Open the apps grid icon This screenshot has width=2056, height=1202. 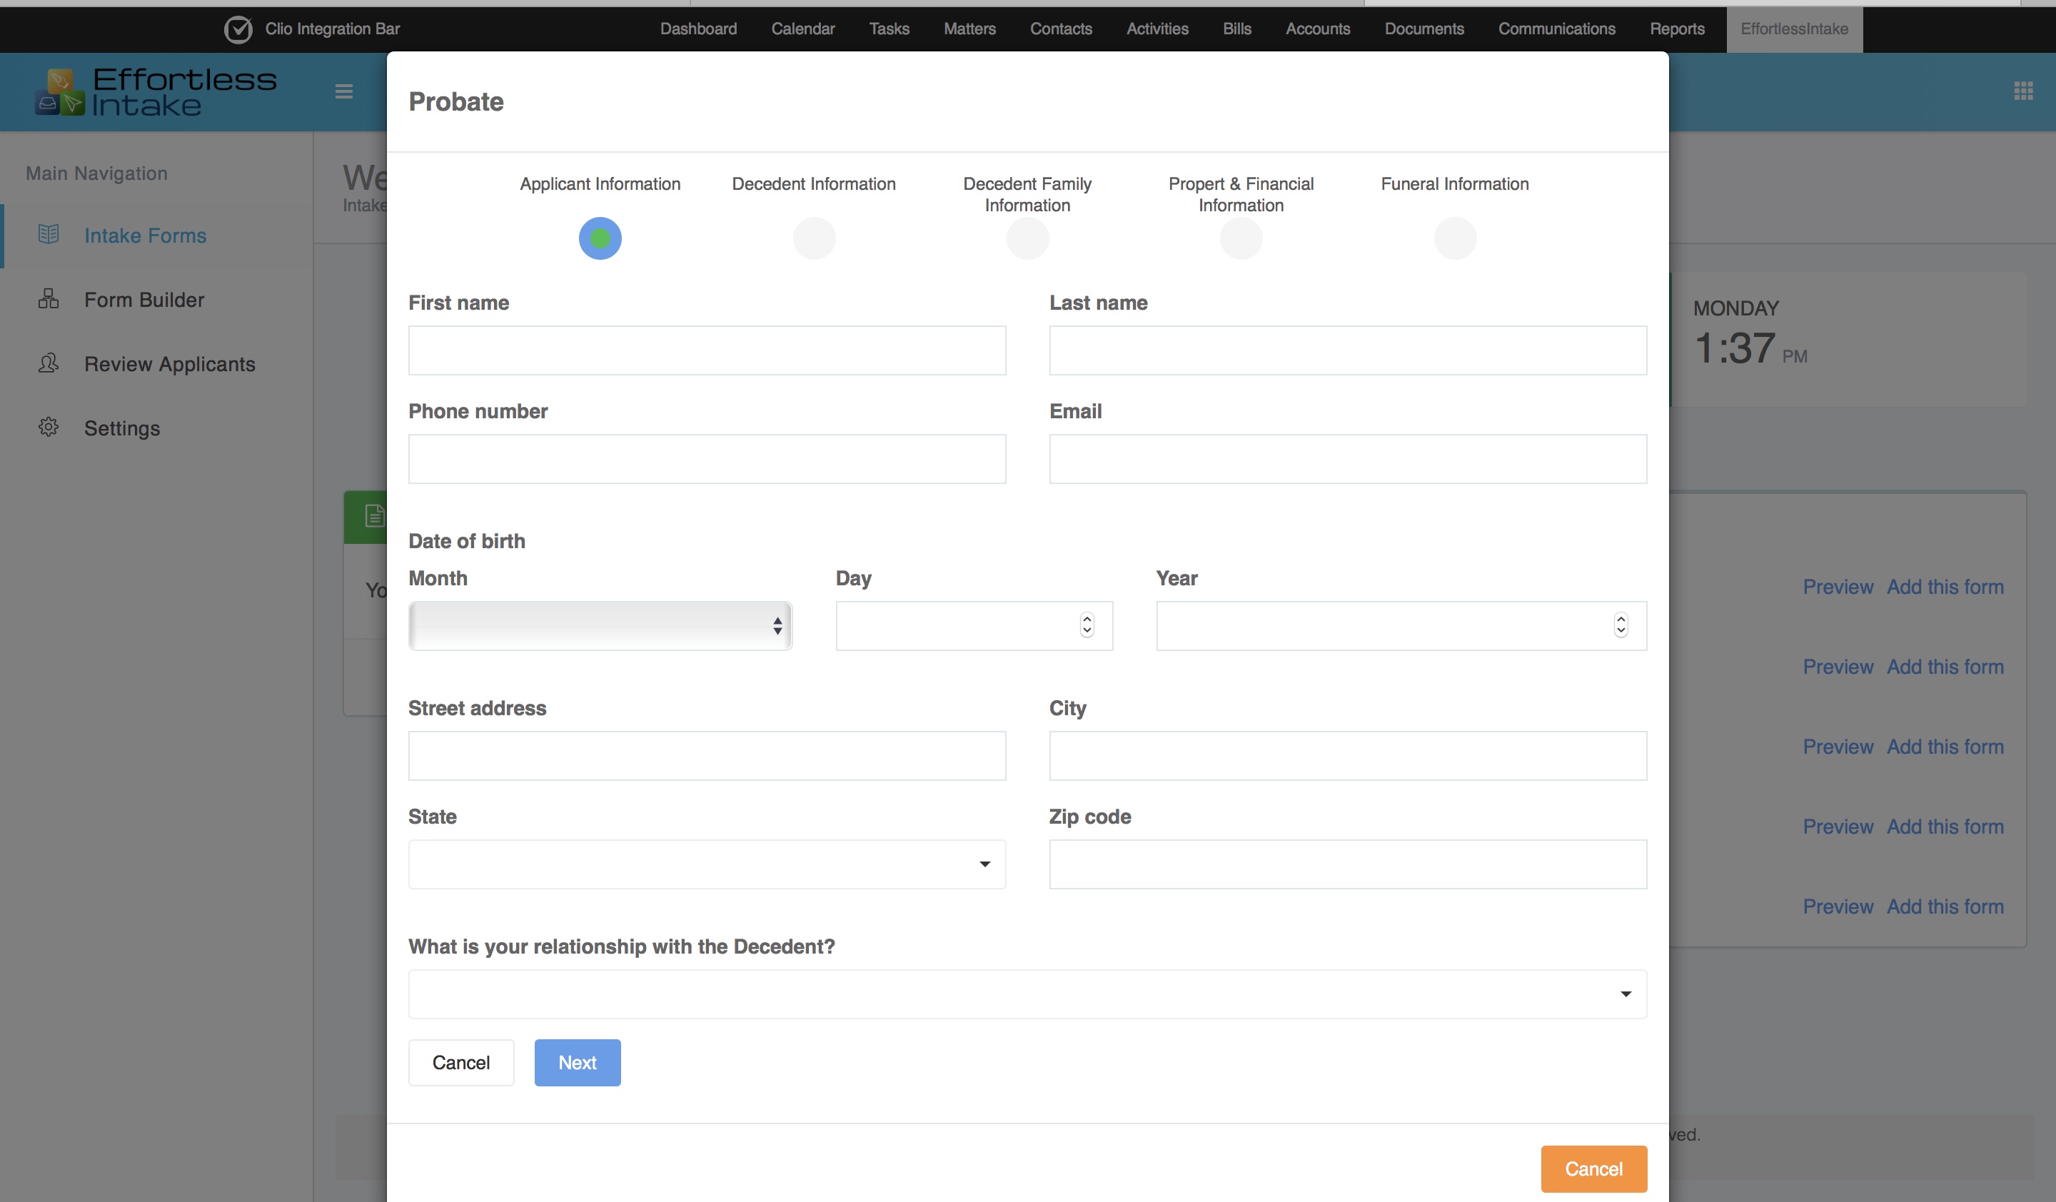coord(2022,91)
